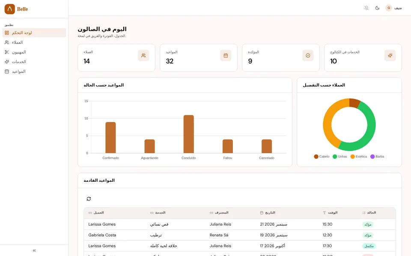This screenshot has height=256, width=411.
Task: Sort by الخدمة column header
Action: (158, 212)
